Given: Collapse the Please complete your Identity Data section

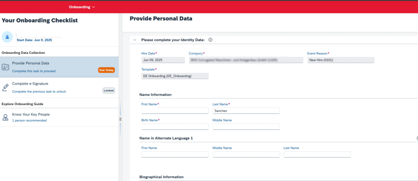Looking at the screenshot, I should (135, 40).
